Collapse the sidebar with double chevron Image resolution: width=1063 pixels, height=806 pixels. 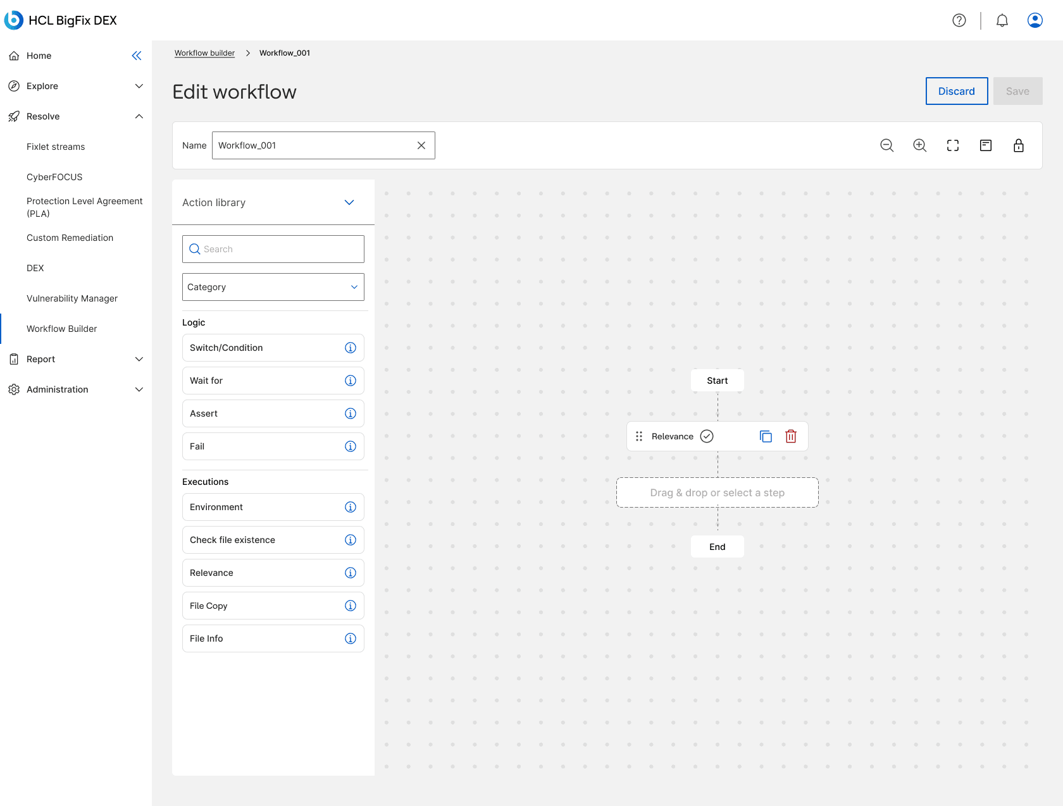click(x=137, y=56)
